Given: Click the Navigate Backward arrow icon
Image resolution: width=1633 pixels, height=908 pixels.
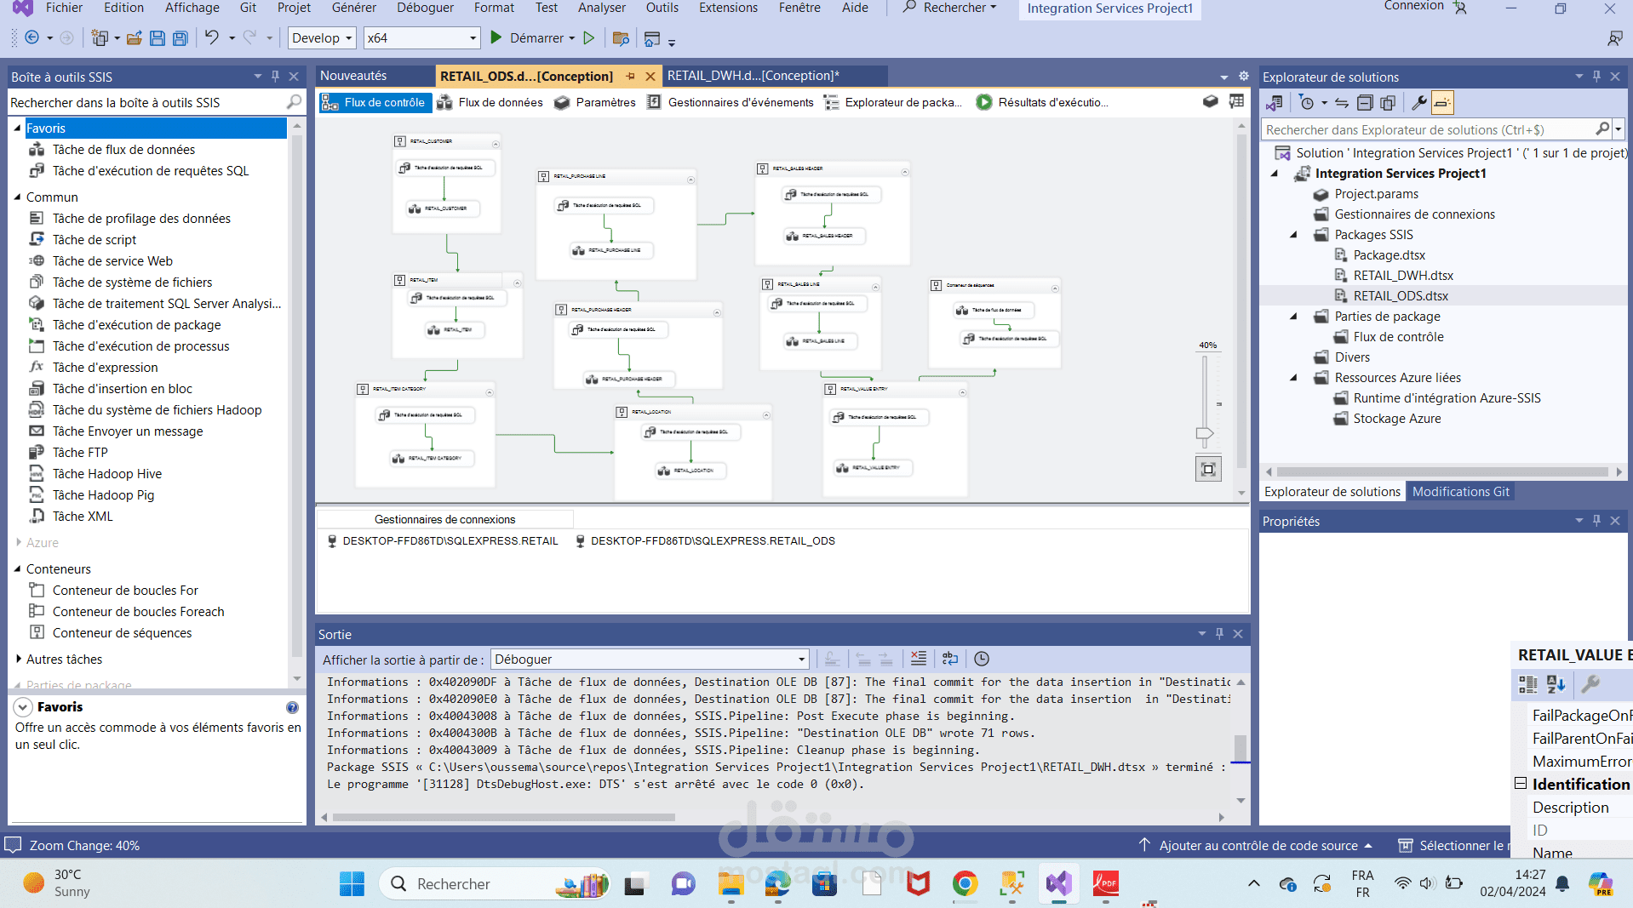Looking at the screenshot, I should [x=32, y=37].
